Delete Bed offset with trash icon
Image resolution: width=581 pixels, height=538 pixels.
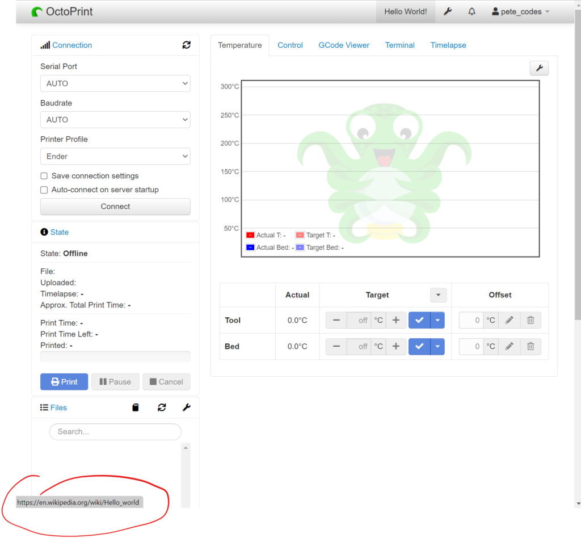point(531,346)
